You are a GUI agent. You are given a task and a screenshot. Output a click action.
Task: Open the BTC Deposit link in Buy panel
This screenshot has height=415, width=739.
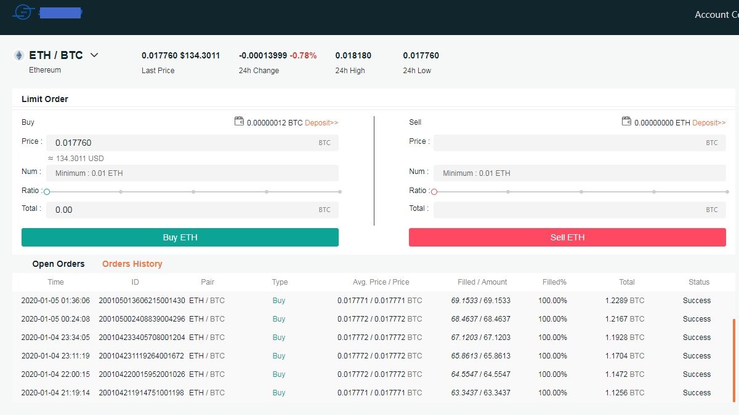tap(321, 123)
